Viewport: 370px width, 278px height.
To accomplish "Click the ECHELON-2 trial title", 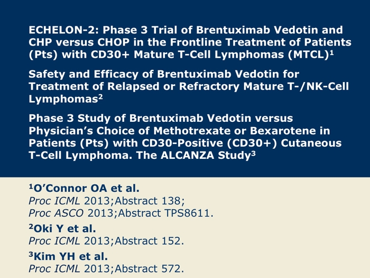I will pos(190,42).
